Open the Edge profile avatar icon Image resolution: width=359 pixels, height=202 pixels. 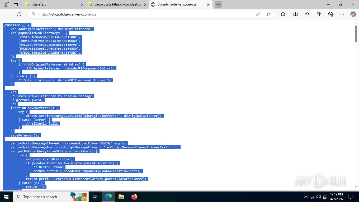pyautogui.click(x=6, y=4)
